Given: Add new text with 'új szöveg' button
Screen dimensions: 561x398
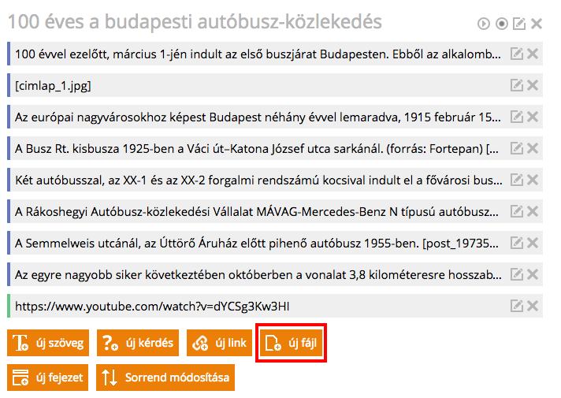Looking at the screenshot, I should click(x=48, y=343).
